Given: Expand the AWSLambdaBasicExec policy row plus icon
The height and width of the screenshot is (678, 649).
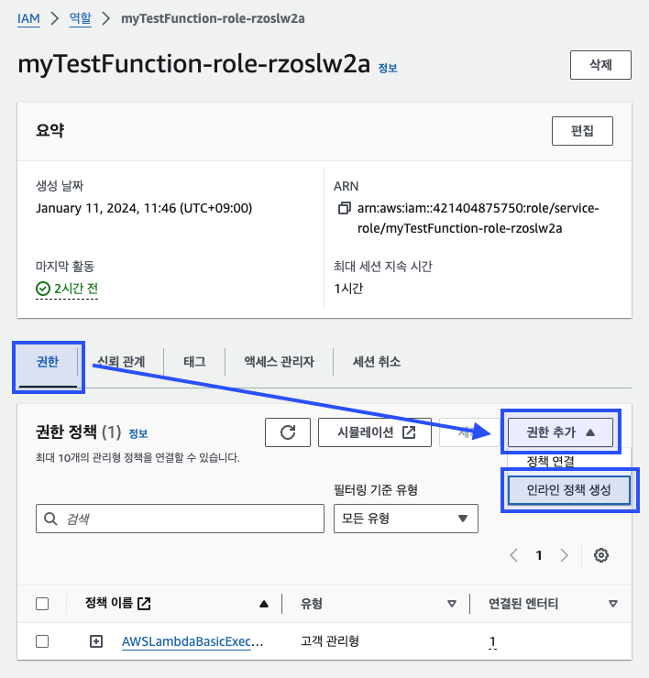Looking at the screenshot, I should click(96, 641).
